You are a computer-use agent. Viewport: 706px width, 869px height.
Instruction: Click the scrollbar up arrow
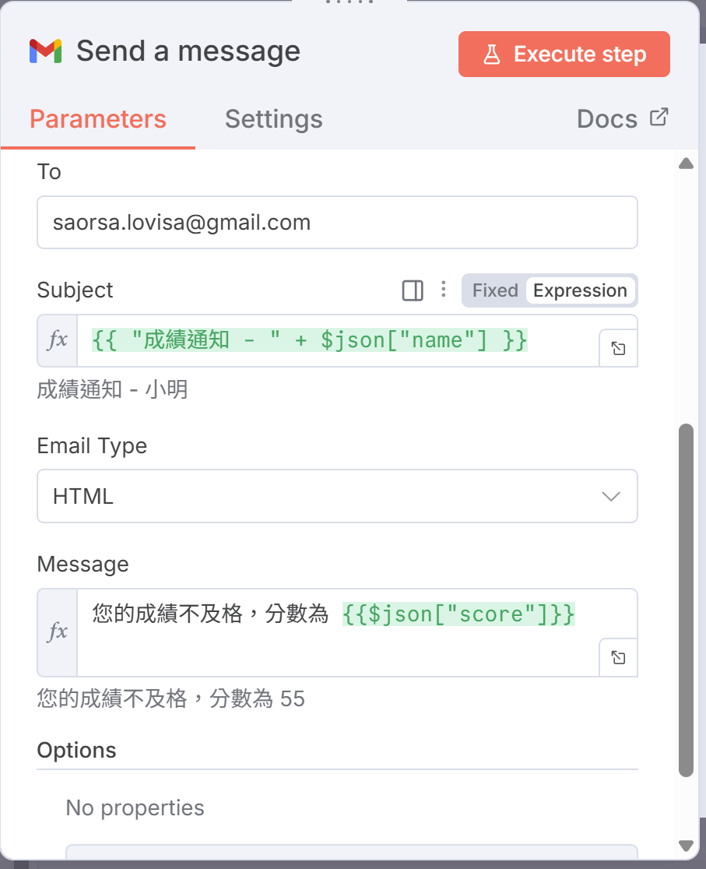tap(686, 164)
